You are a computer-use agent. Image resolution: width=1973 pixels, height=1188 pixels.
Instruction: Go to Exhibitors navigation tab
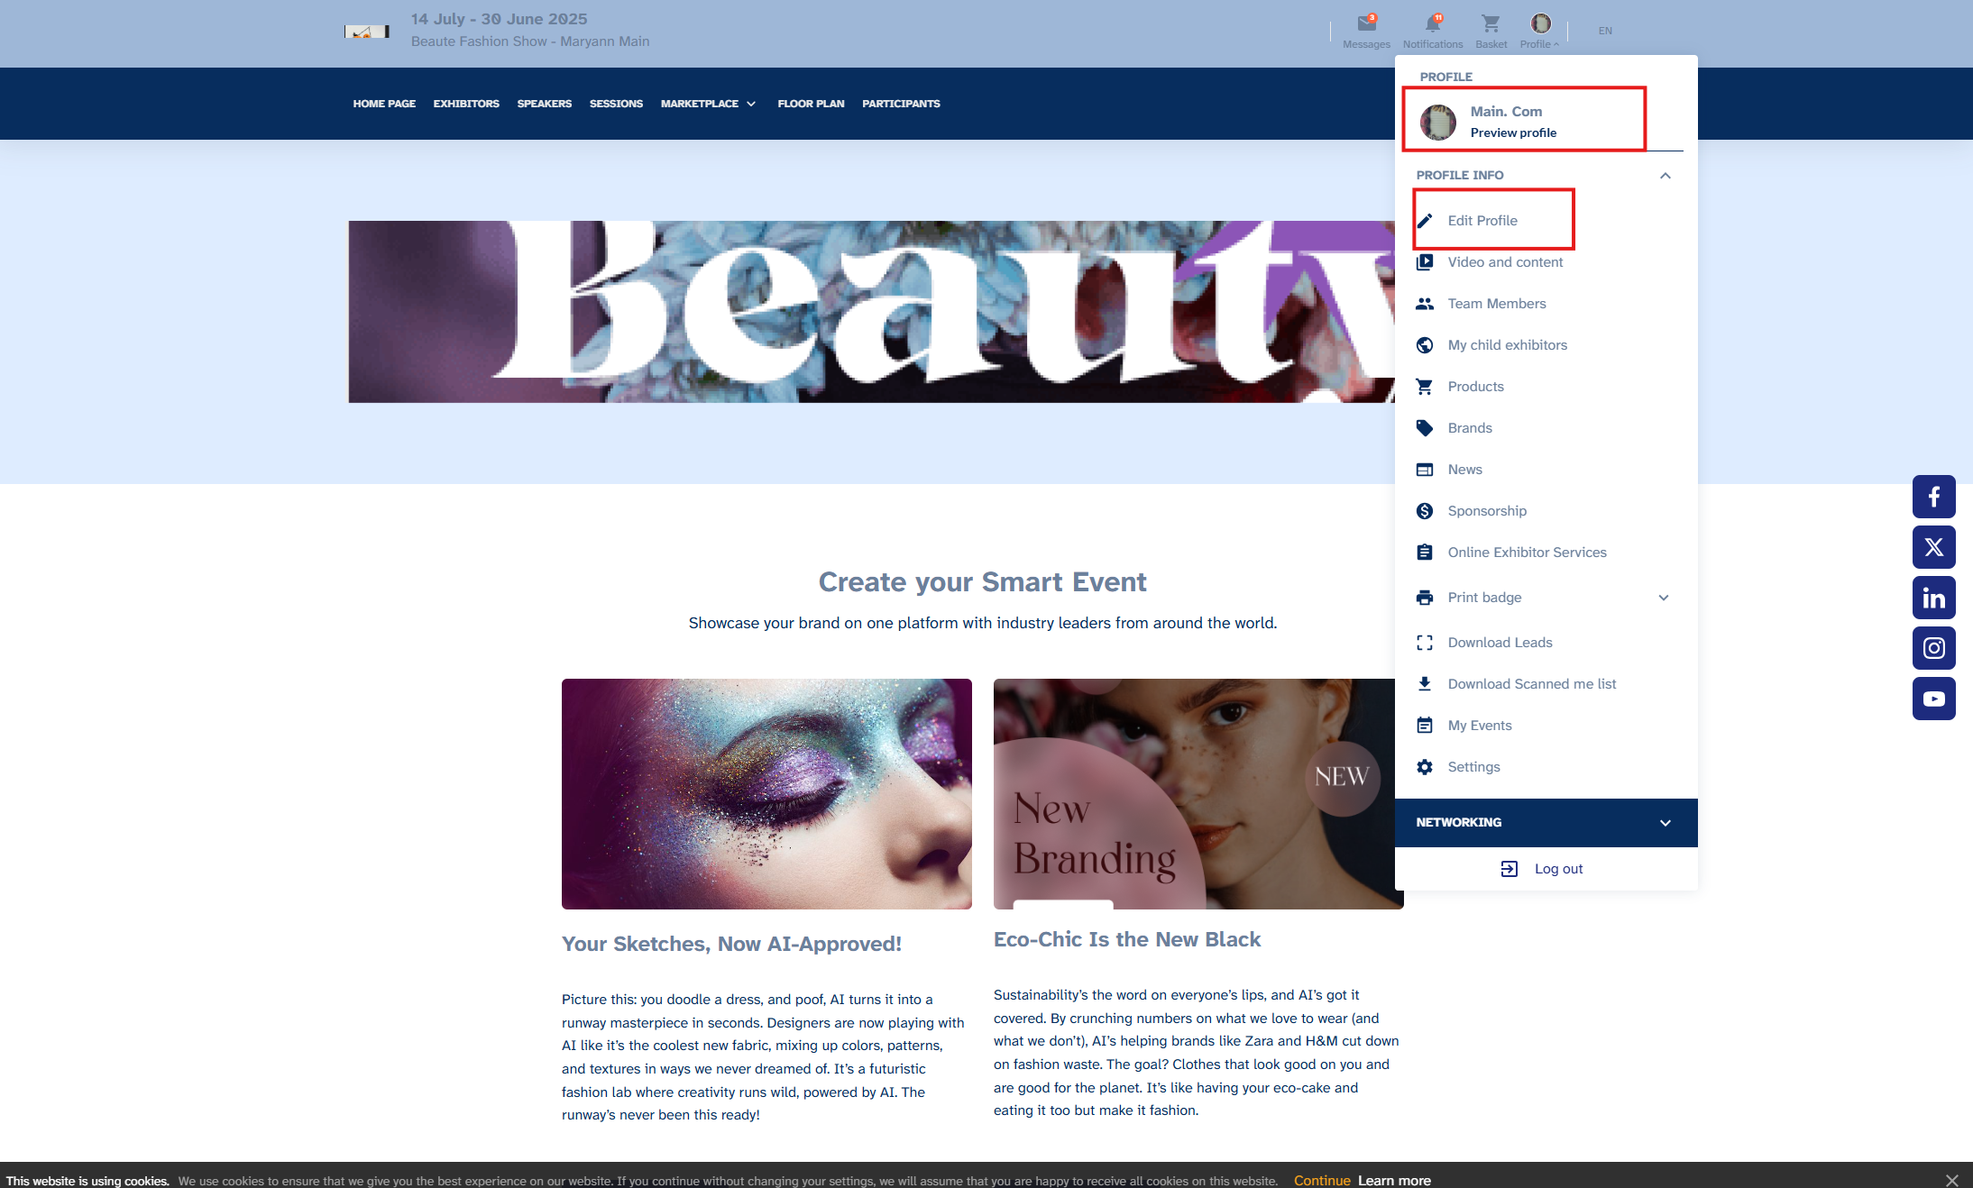point(466,104)
